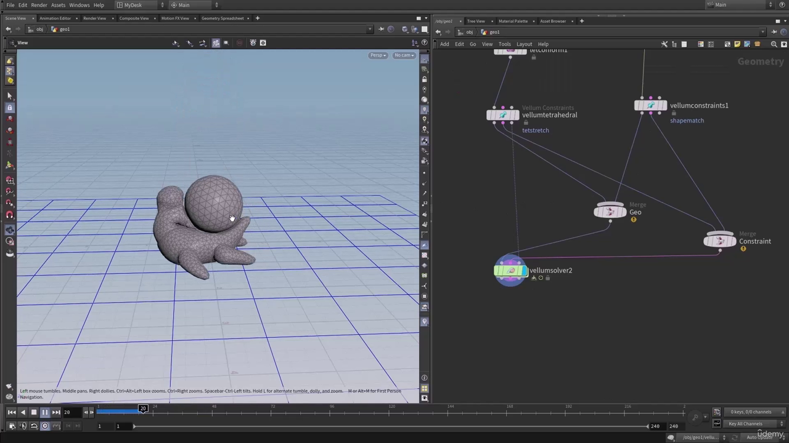This screenshot has width=789, height=443.
Task: Open the Persp viewport dropdown
Action: [x=377, y=55]
